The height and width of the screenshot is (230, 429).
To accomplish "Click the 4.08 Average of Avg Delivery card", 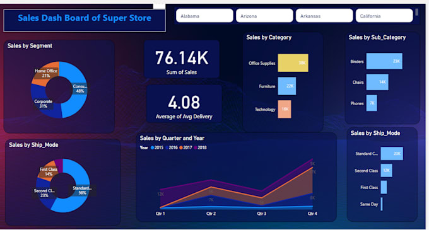I will [184, 104].
